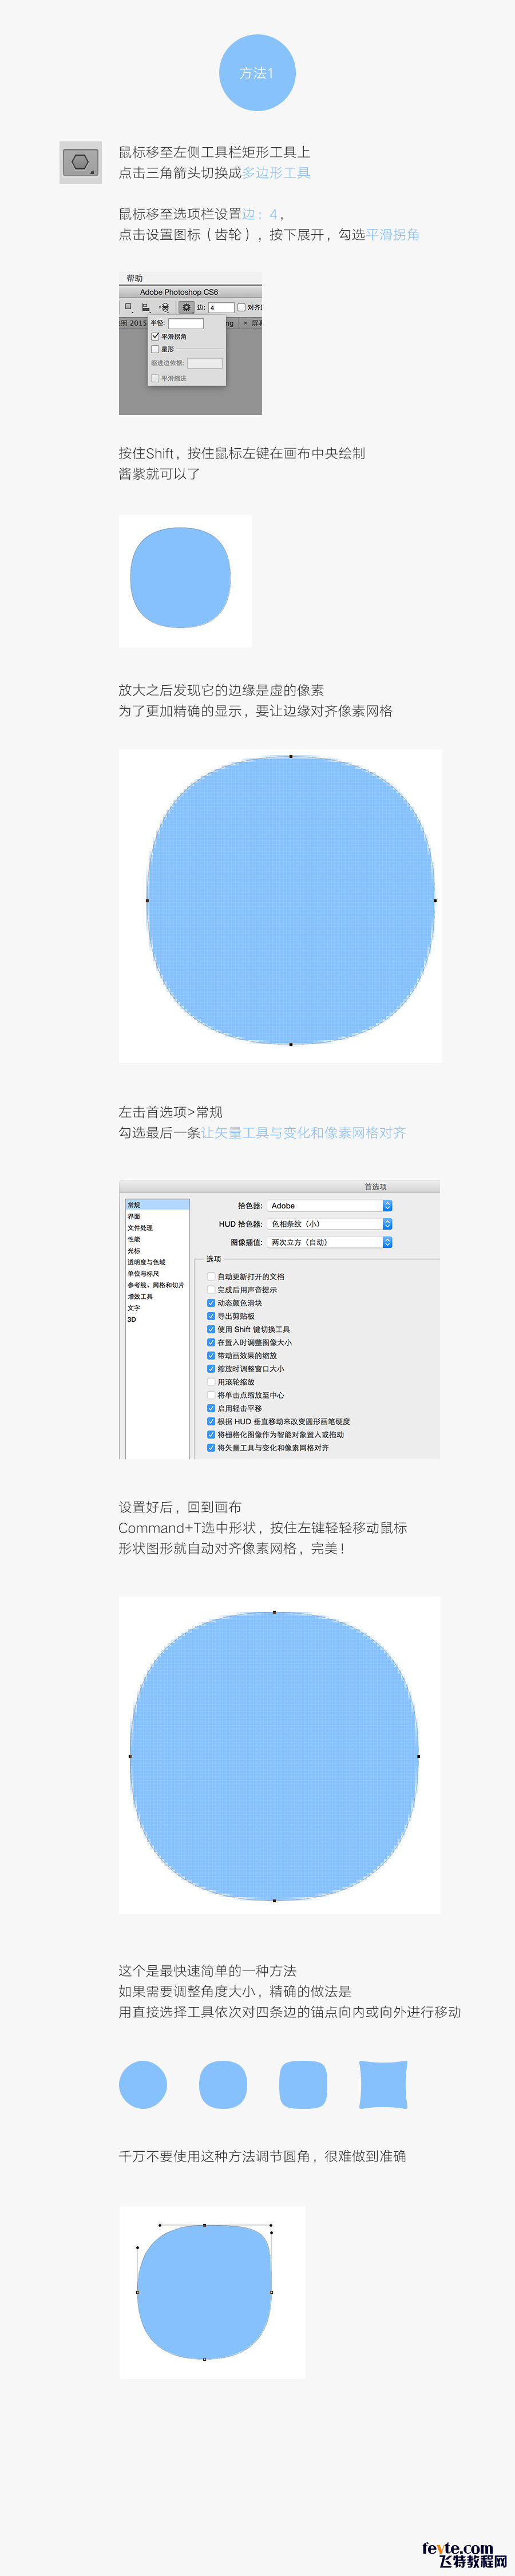Select 常规 in preferences list
Viewport: 515px width, 2576px height.
[157, 1205]
